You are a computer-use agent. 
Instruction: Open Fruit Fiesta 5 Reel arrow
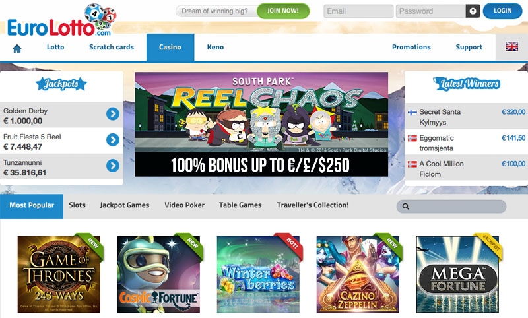(x=113, y=140)
